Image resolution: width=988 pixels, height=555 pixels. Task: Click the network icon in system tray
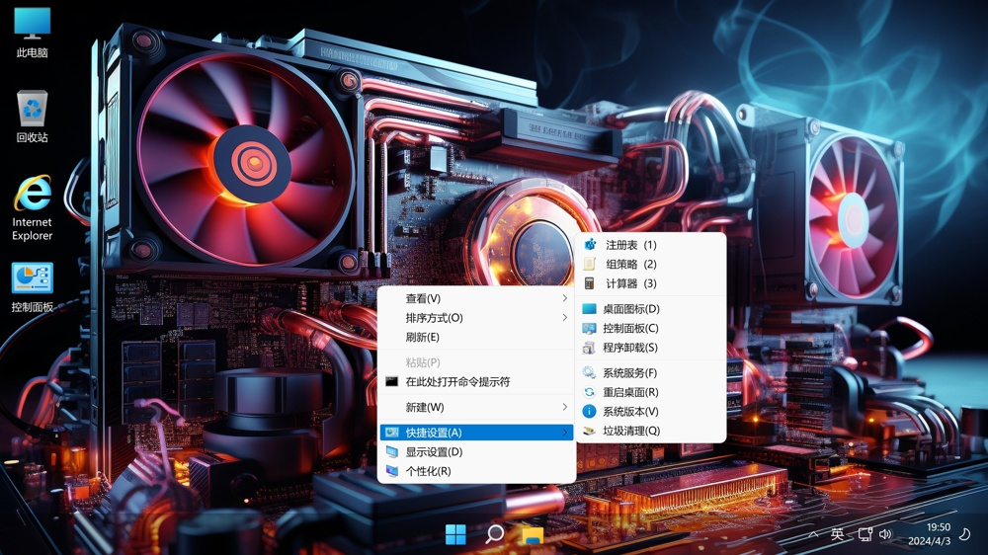[865, 534]
